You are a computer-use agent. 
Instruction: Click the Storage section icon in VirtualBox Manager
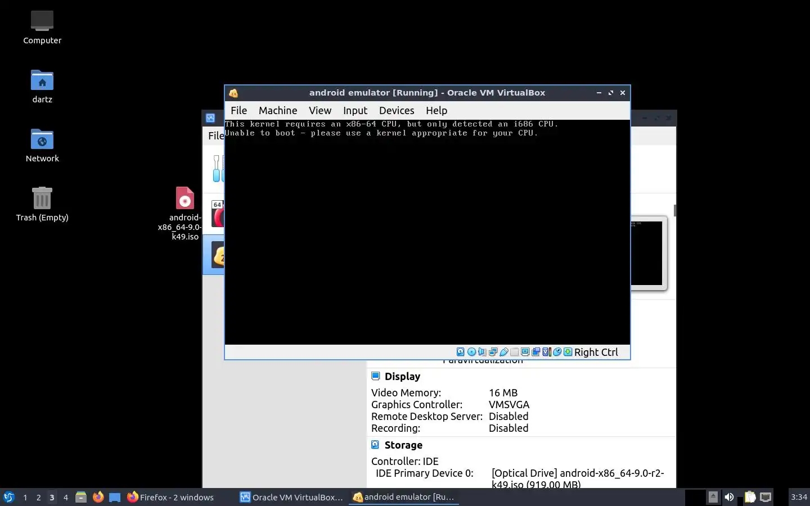(x=375, y=445)
